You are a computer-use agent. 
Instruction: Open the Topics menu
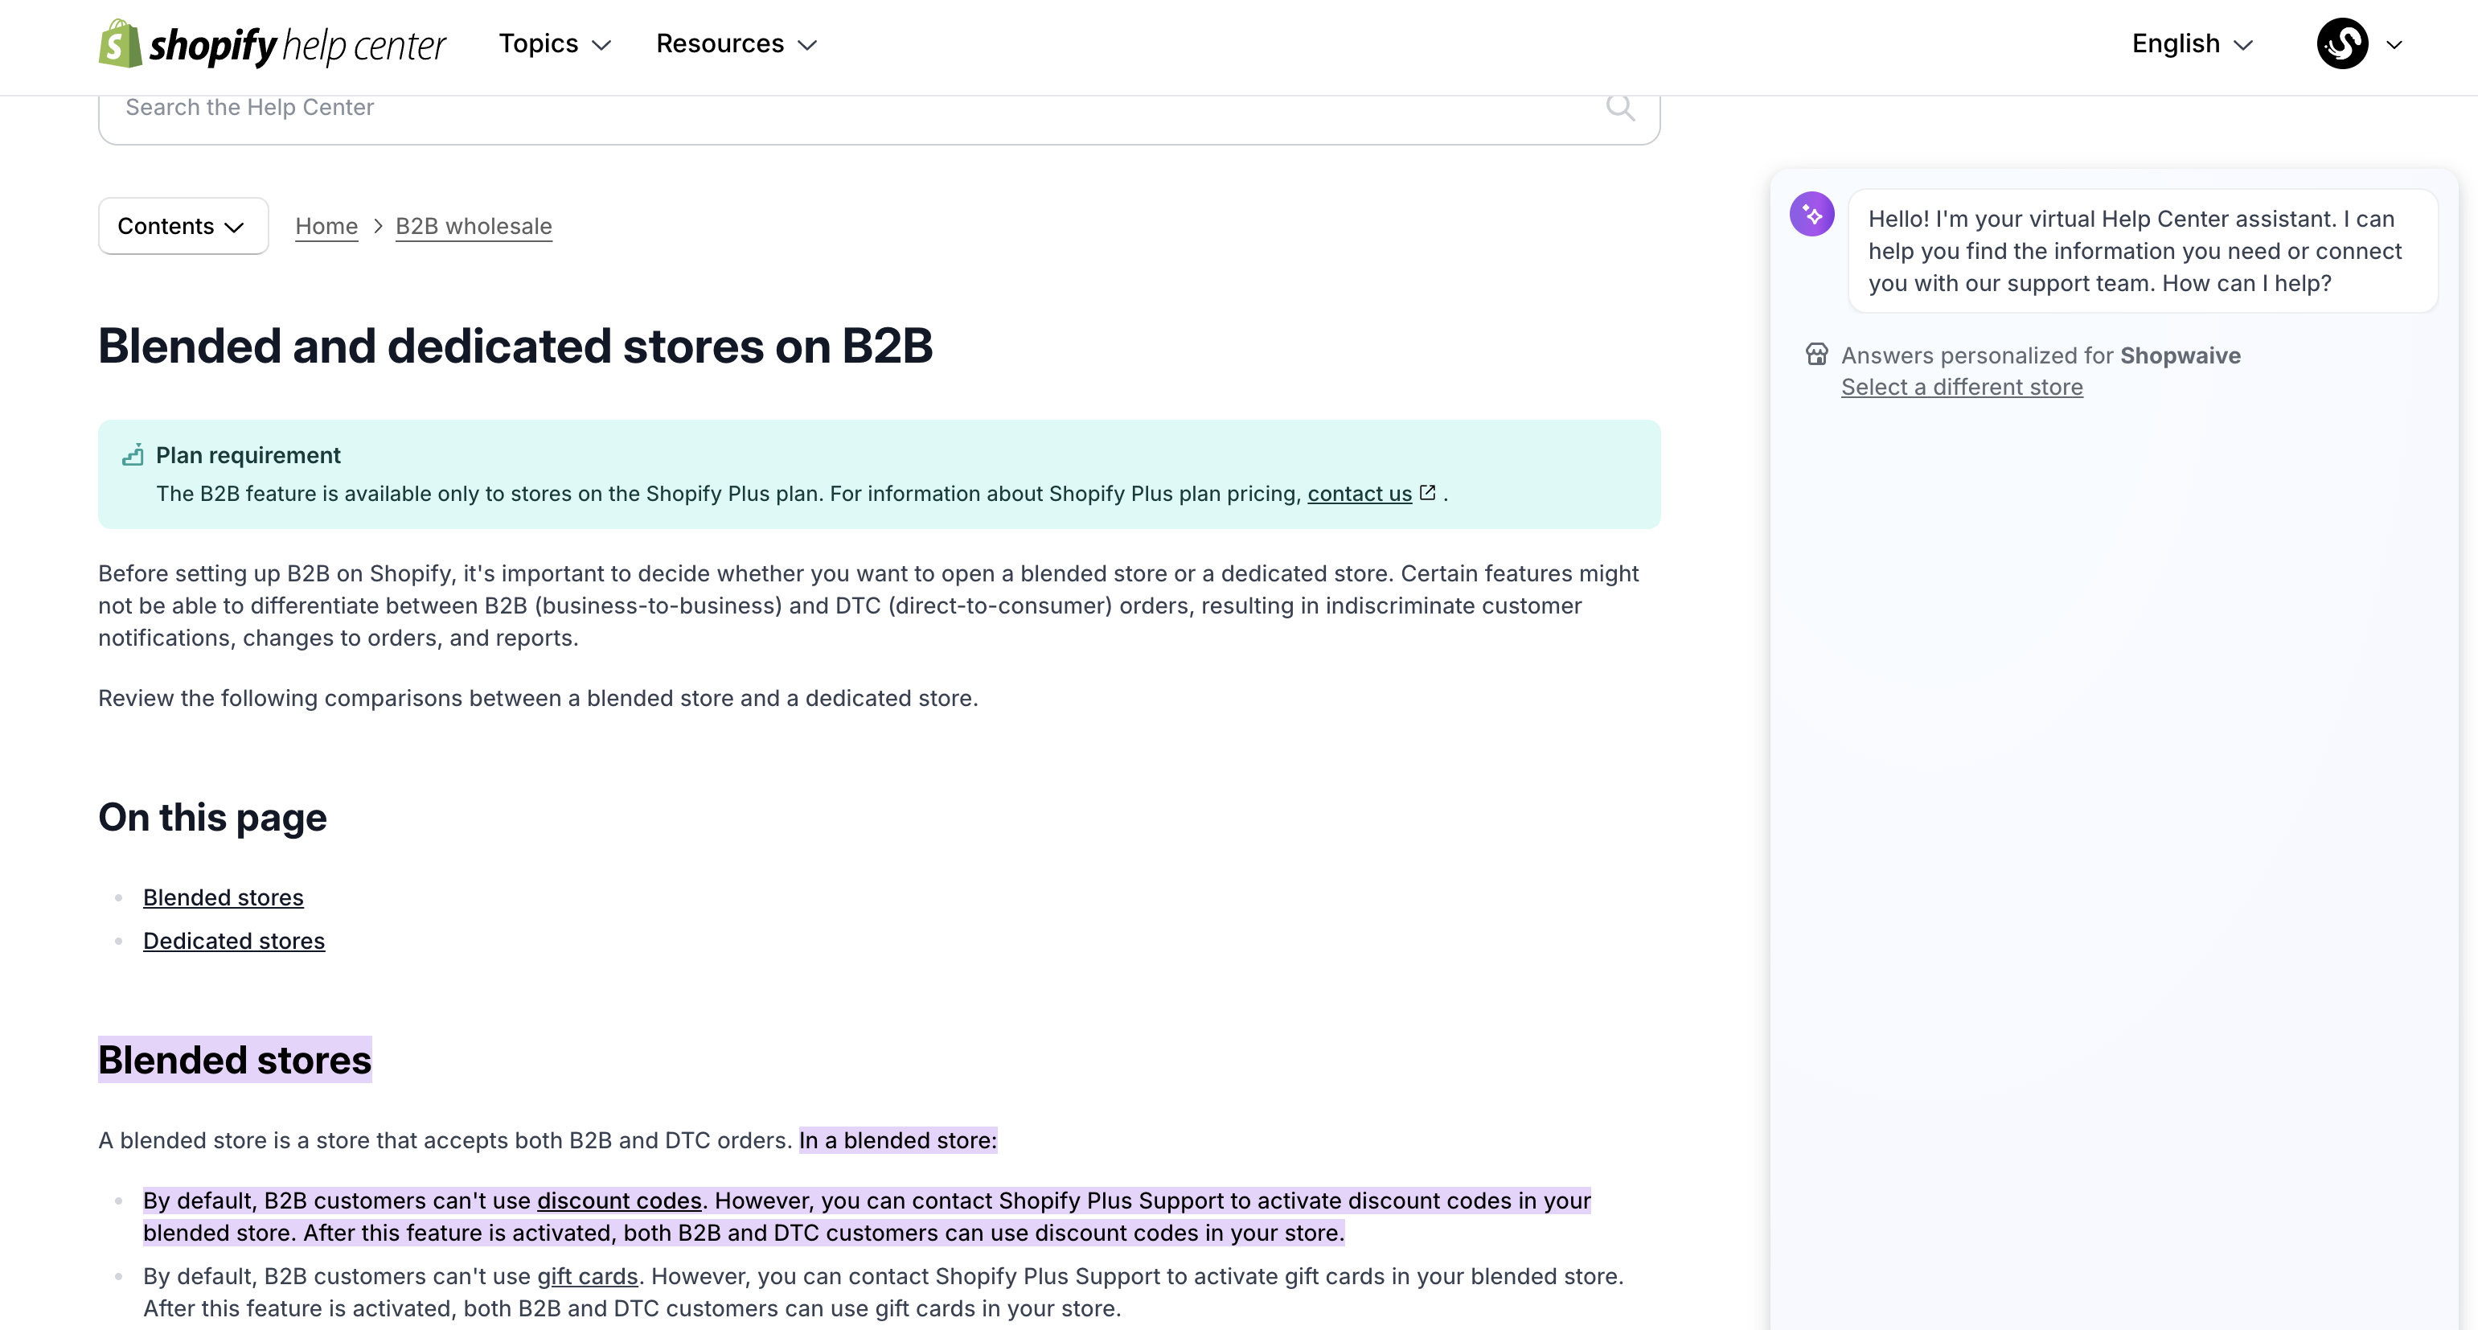click(x=555, y=44)
